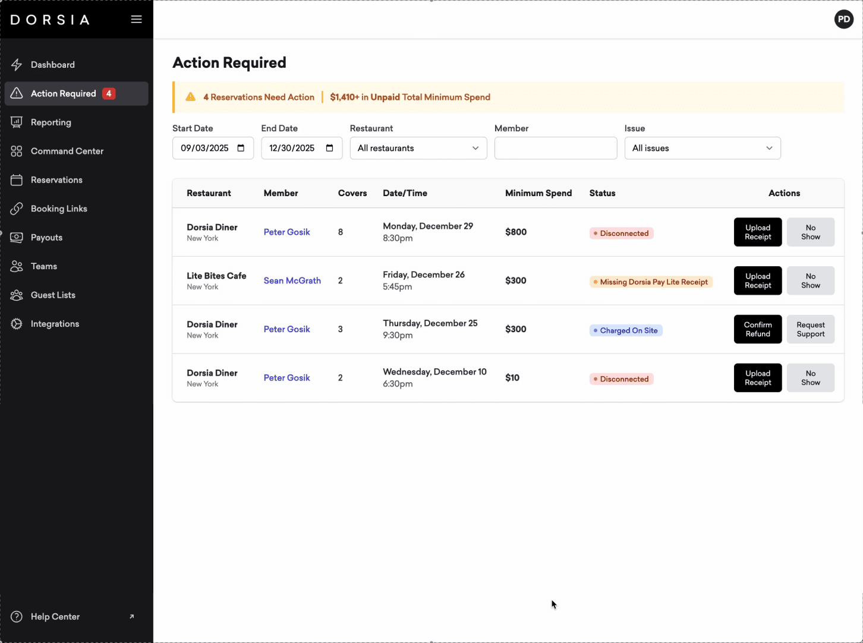The image size is (863, 643).
Task: Collapse sidebar with the hamburger menu icon
Action: pos(137,19)
